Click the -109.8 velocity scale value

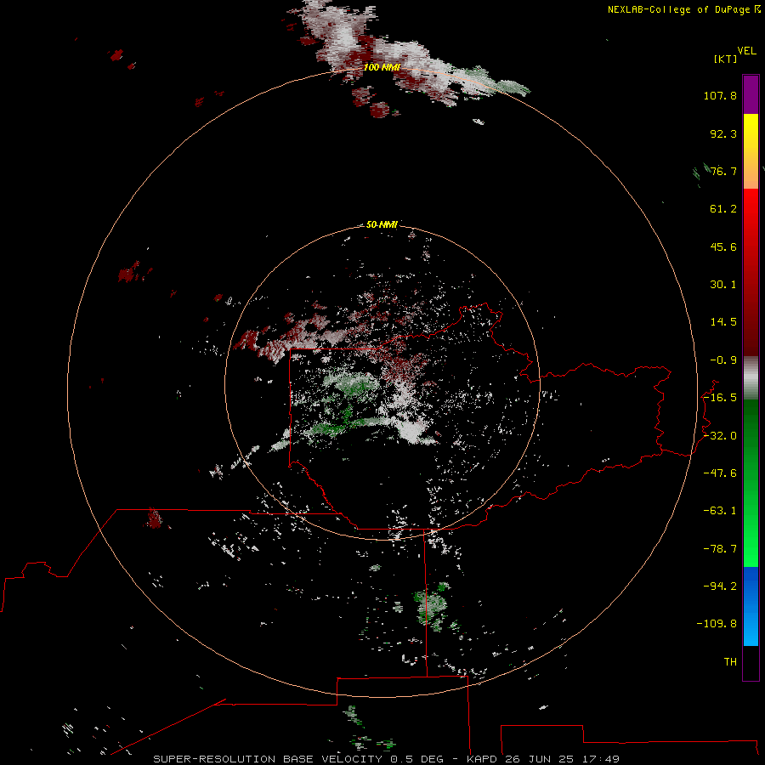[x=717, y=624]
